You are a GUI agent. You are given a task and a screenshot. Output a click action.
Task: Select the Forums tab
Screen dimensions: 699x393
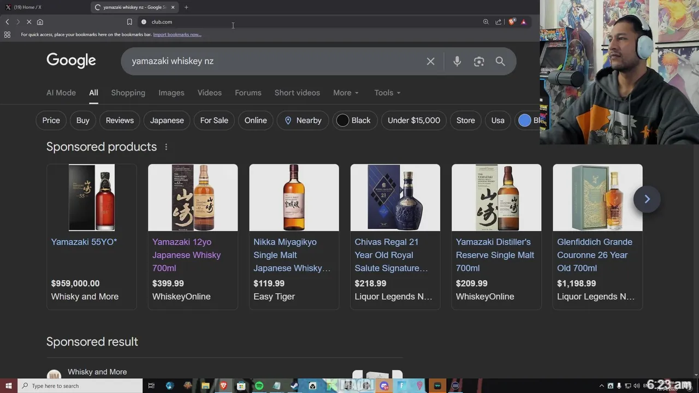248,93
